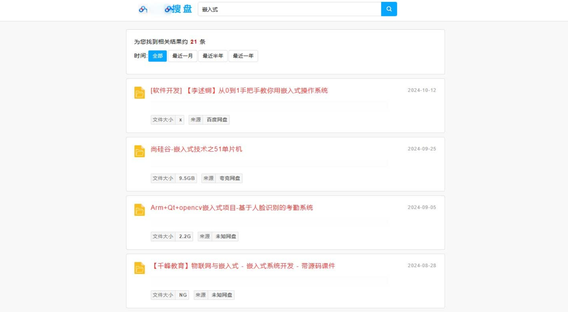The height and width of the screenshot is (312, 568).
Task: Click folder icon beside 千峰教育 result
Action: [140, 268]
